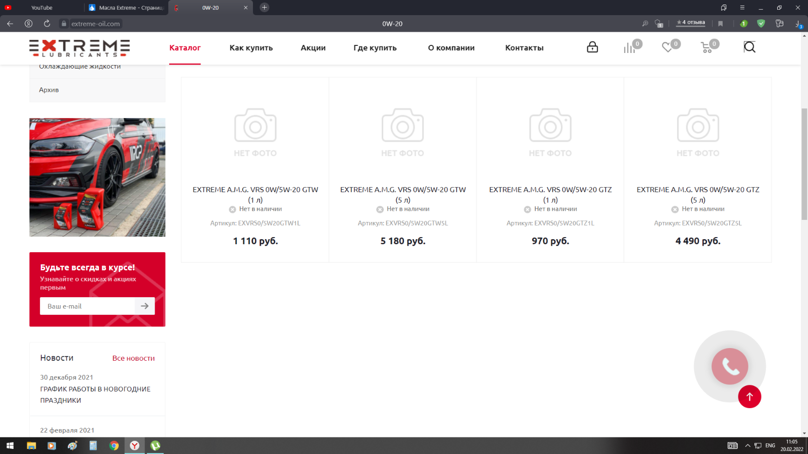Image resolution: width=808 pixels, height=454 pixels.
Task: Open the Все новости link
Action: 133,358
